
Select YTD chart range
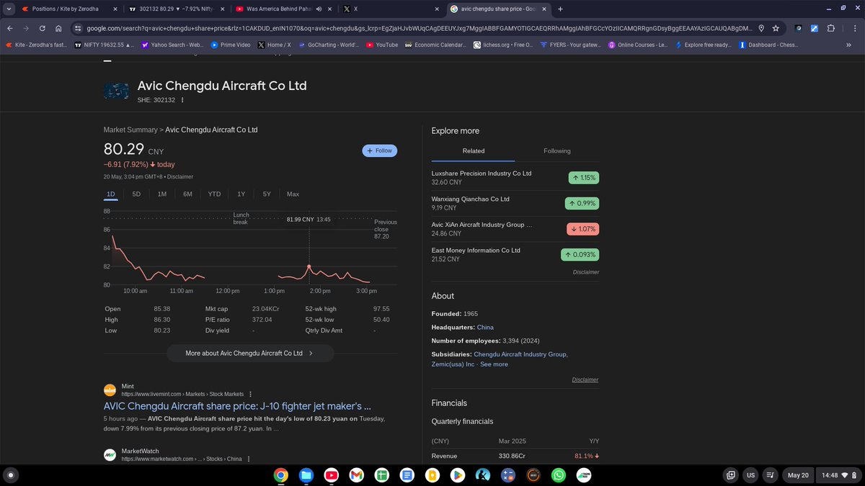(214, 194)
